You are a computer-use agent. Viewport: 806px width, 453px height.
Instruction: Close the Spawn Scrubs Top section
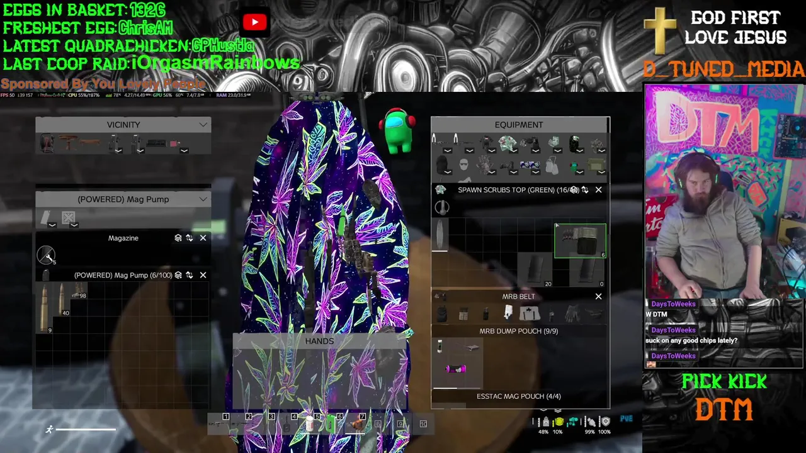(x=598, y=189)
